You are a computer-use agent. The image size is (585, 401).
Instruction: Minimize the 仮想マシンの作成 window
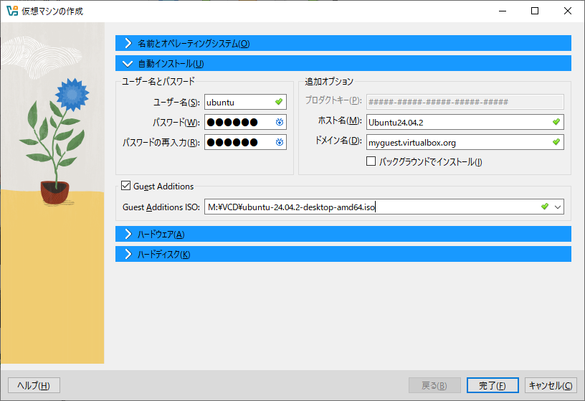[x=503, y=11]
